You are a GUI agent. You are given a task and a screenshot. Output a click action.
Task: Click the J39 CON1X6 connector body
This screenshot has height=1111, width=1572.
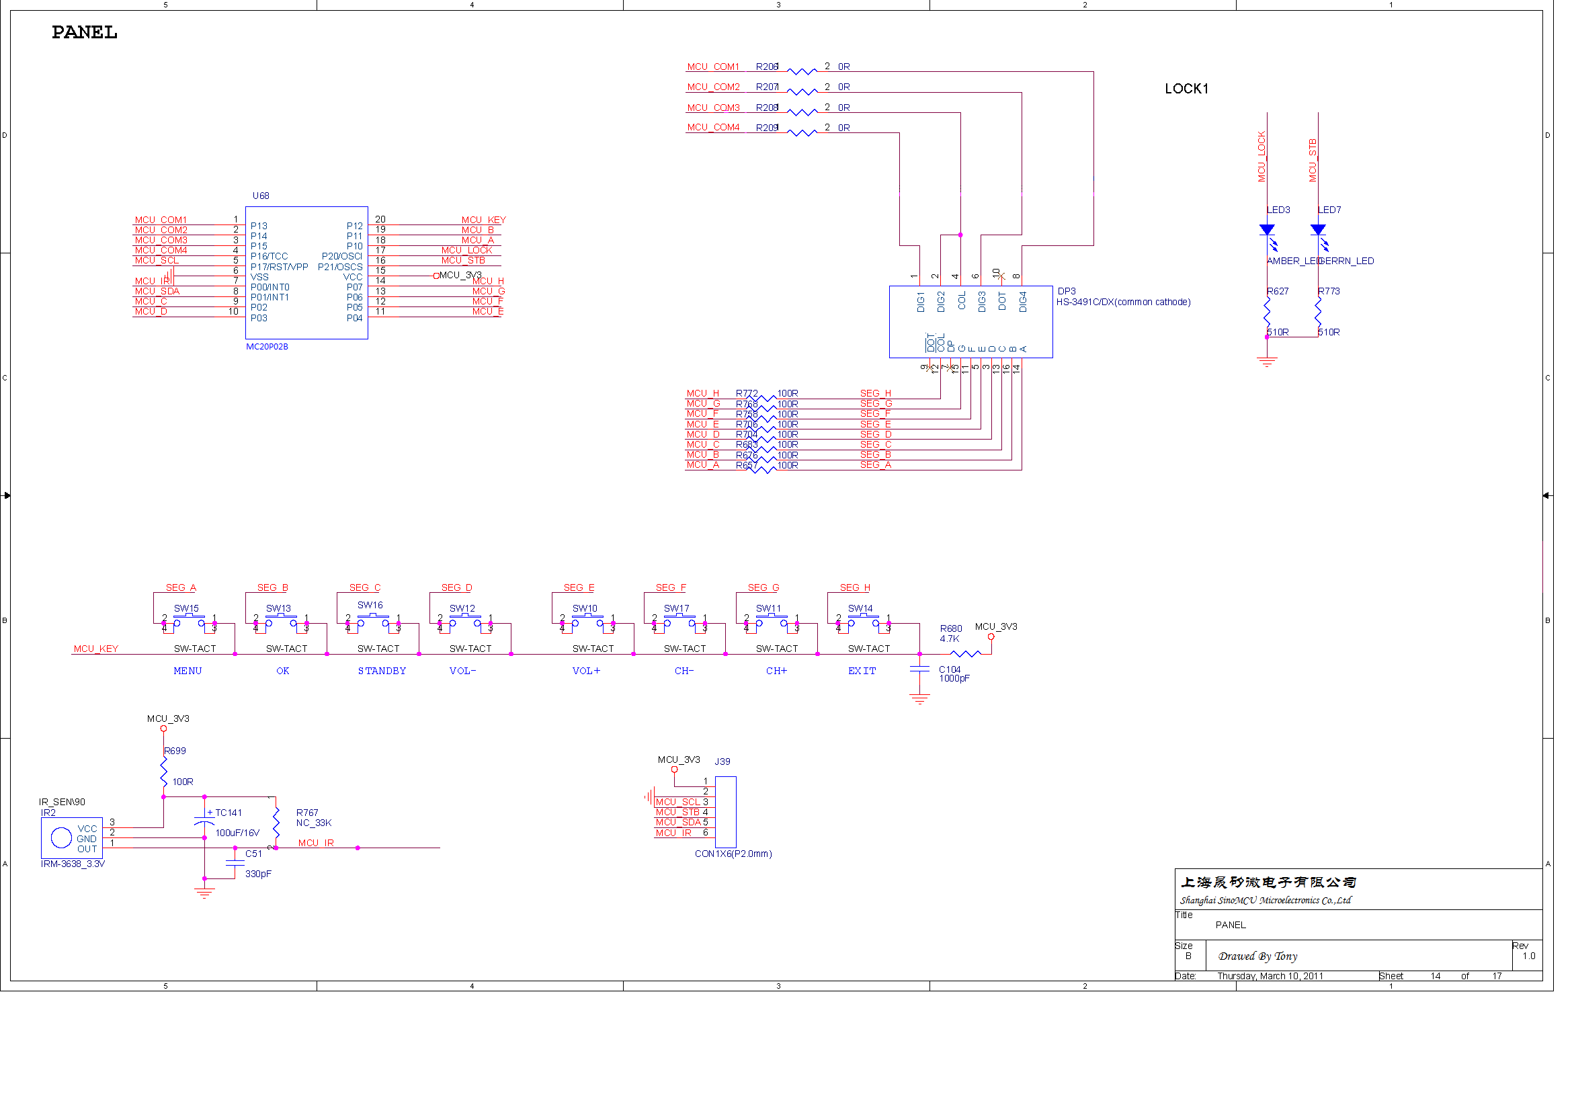725,811
